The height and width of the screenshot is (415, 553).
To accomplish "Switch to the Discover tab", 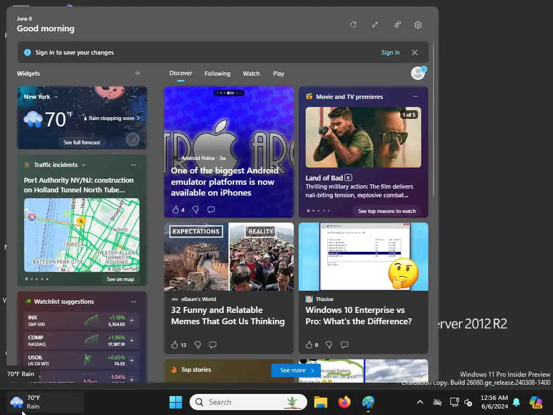I will (x=180, y=73).
